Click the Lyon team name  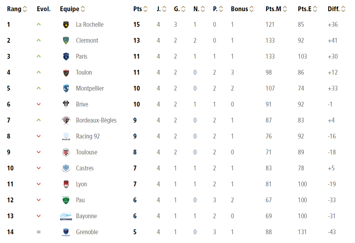[x=81, y=184]
